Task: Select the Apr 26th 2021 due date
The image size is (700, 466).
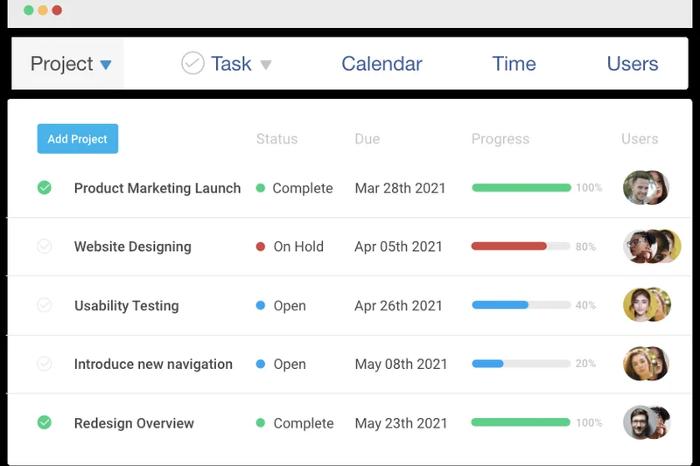Action: pyautogui.click(x=398, y=306)
